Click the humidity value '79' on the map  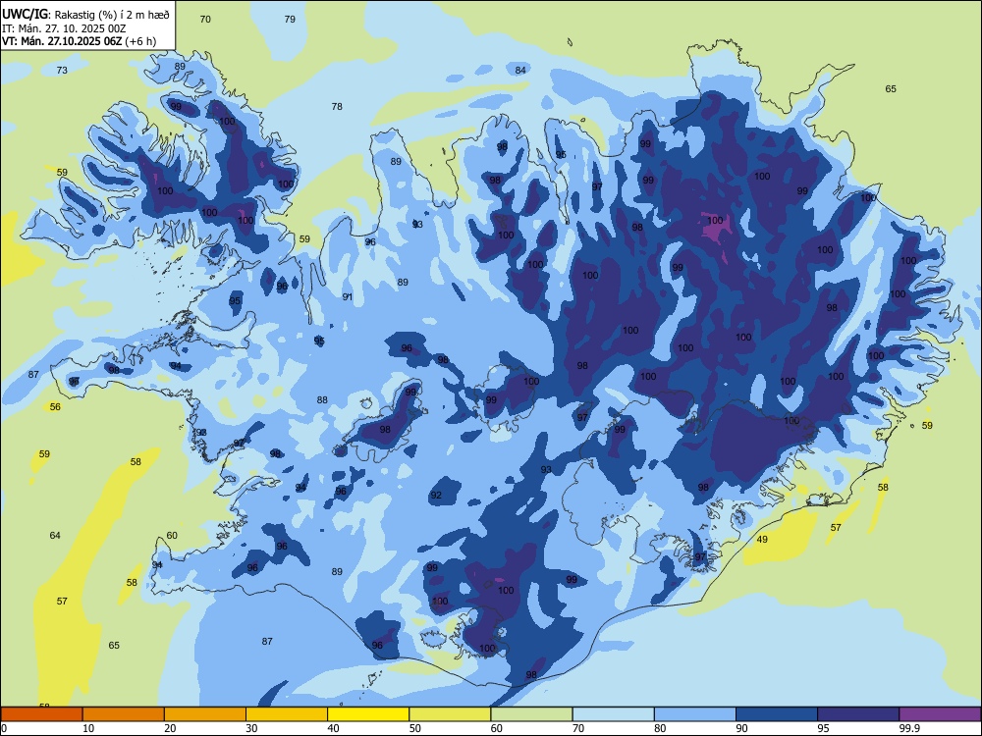290,20
